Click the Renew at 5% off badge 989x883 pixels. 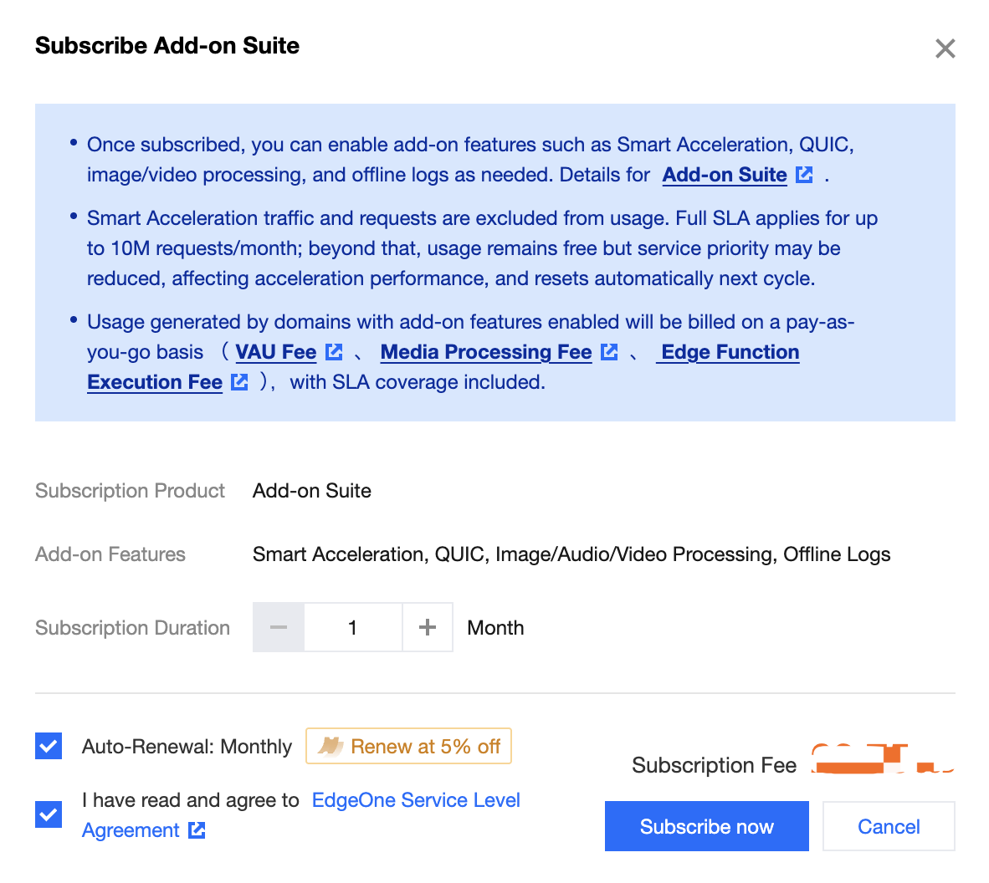[408, 746]
